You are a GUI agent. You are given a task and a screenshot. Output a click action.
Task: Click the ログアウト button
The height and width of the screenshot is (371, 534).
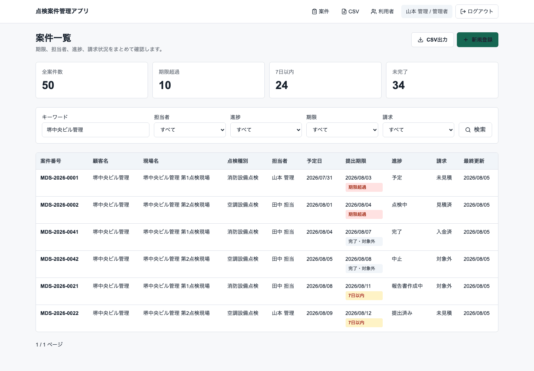pyautogui.click(x=477, y=12)
